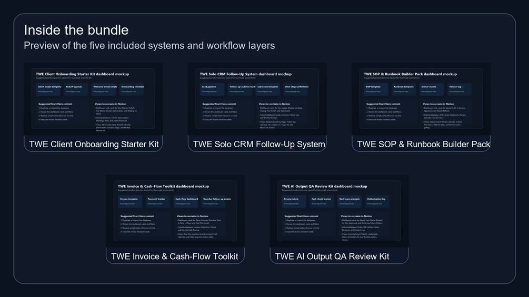Click title "TWE Client Onboarding Starter Kit dashboard mockup"

click(x=82, y=74)
